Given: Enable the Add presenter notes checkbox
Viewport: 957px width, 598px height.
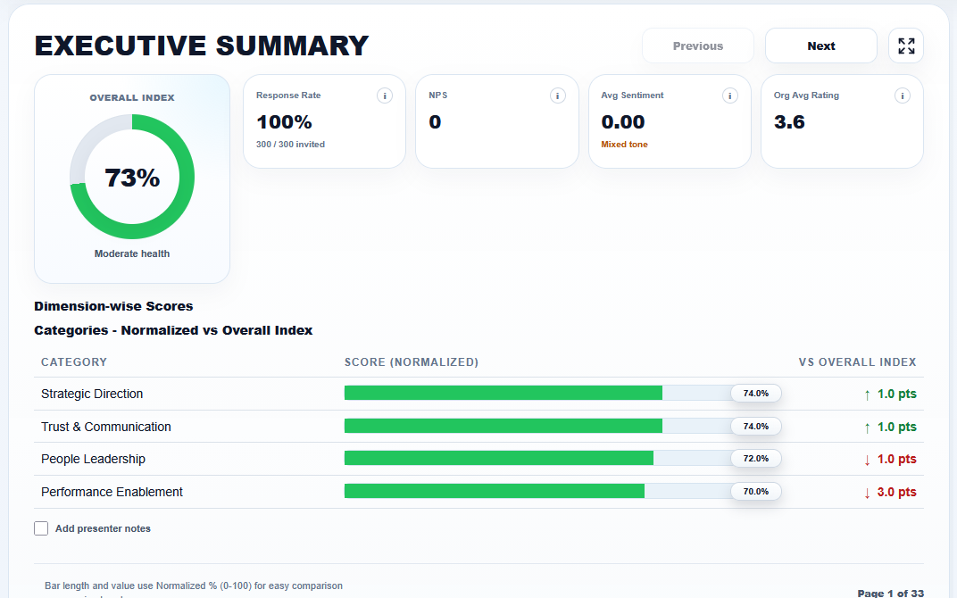Looking at the screenshot, I should point(41,528).
